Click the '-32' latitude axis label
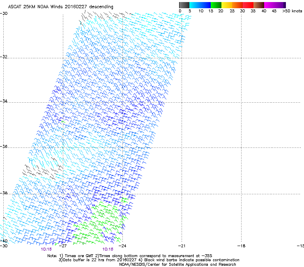The height and width of the screenshot is (267, 304). point(4,57)
